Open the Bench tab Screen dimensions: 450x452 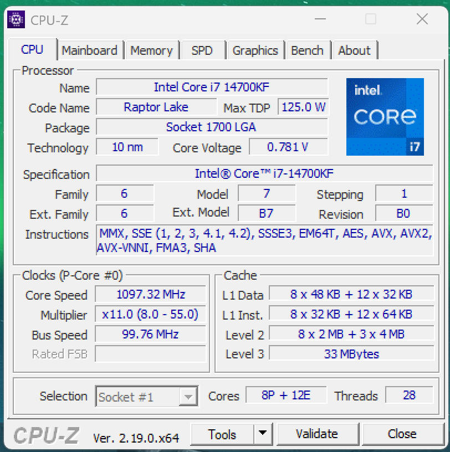307,50
